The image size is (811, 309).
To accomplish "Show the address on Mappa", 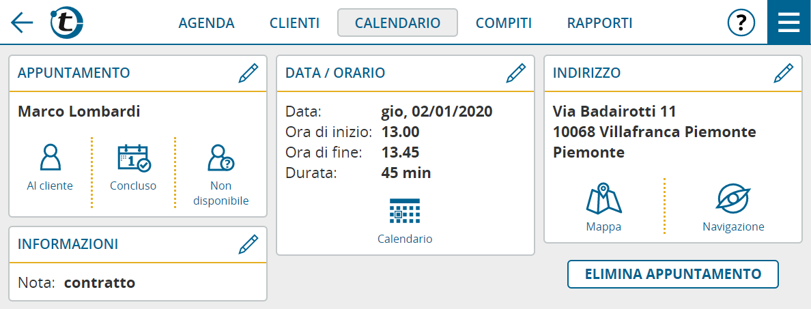I will pyautogui.click(x=603, y=198).
